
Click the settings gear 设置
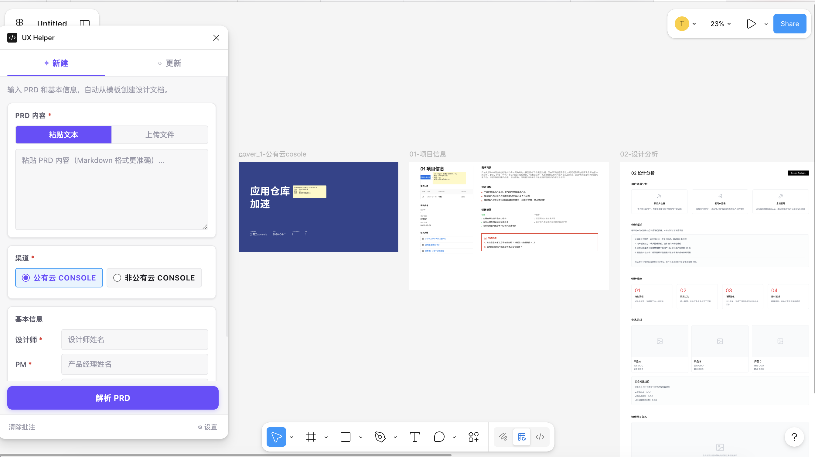click(208, 427)
